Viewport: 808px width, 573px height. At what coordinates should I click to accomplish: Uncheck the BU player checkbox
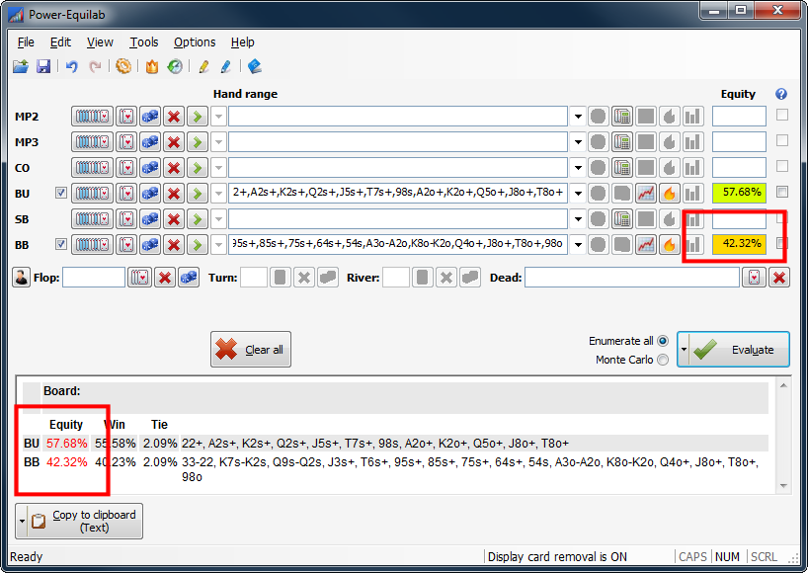[x=61, y=194]
